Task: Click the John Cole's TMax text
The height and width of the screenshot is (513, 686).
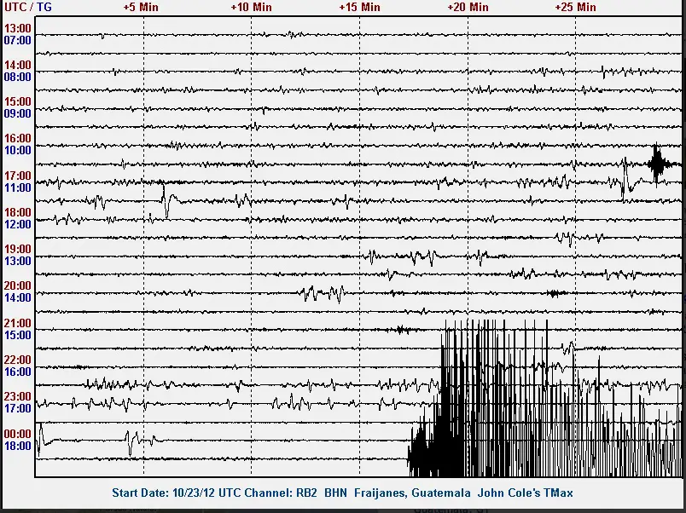Action: (x=525, y=493)
